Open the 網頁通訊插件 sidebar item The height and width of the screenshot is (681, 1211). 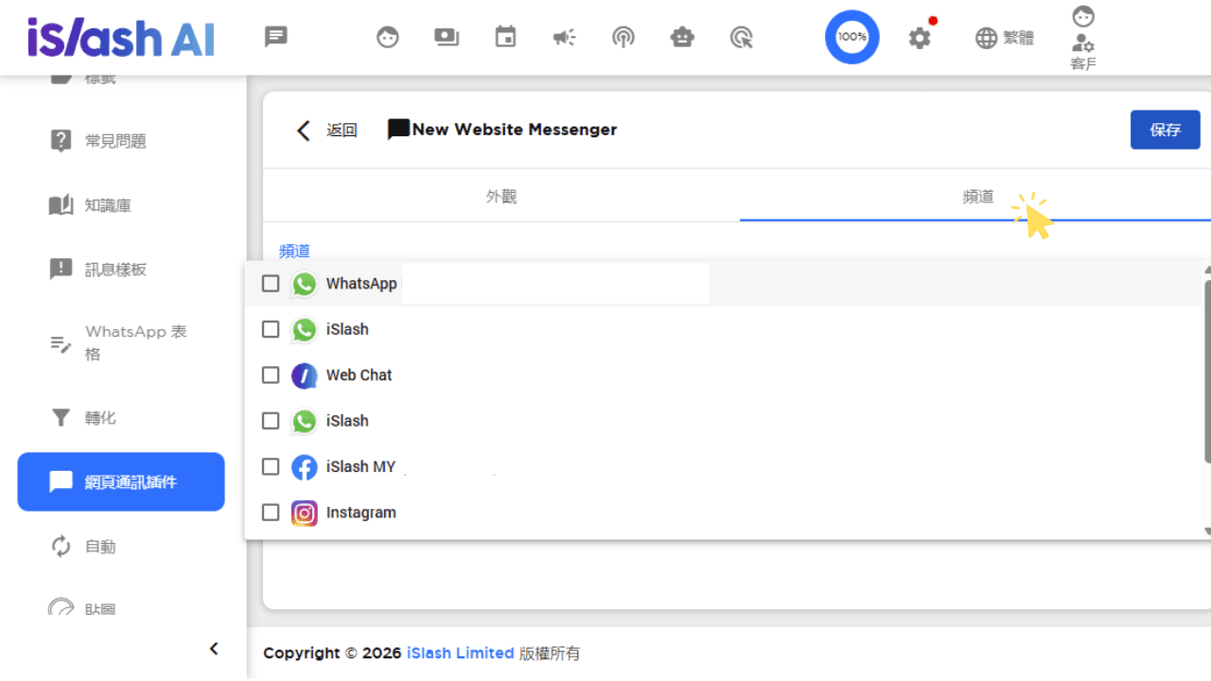(x=121, y=482)
